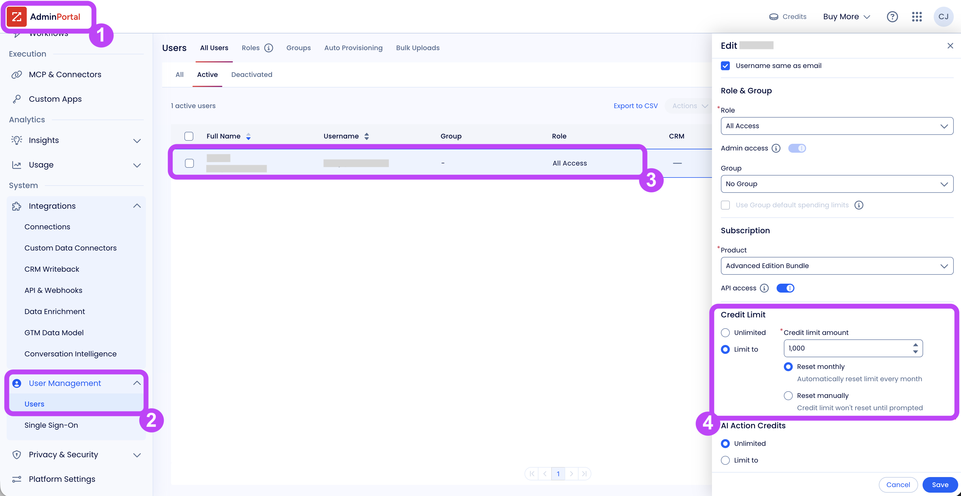Switch to the Groups tab
961x496 pixels.
(x=298, y=48)
